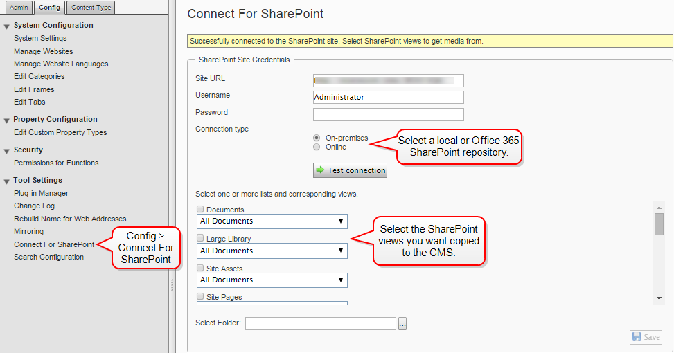Switch to the Content Type tab
Viewport: 674px width, 353px height.
[x=91, y=8]
